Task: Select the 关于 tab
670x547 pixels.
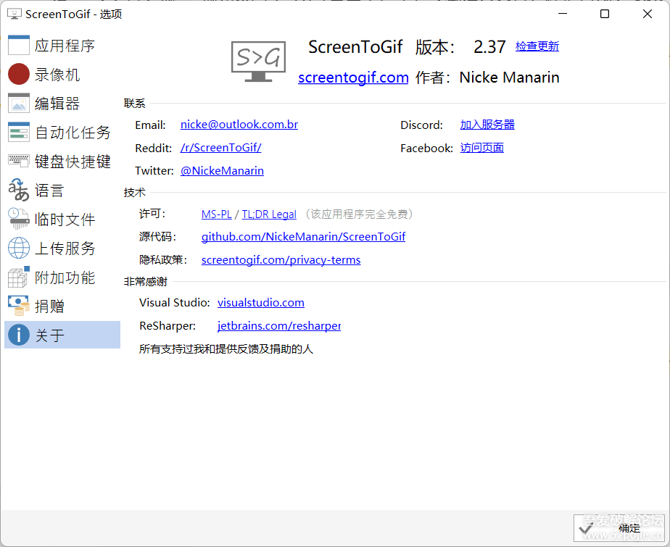Action: (x=62, y=335)
